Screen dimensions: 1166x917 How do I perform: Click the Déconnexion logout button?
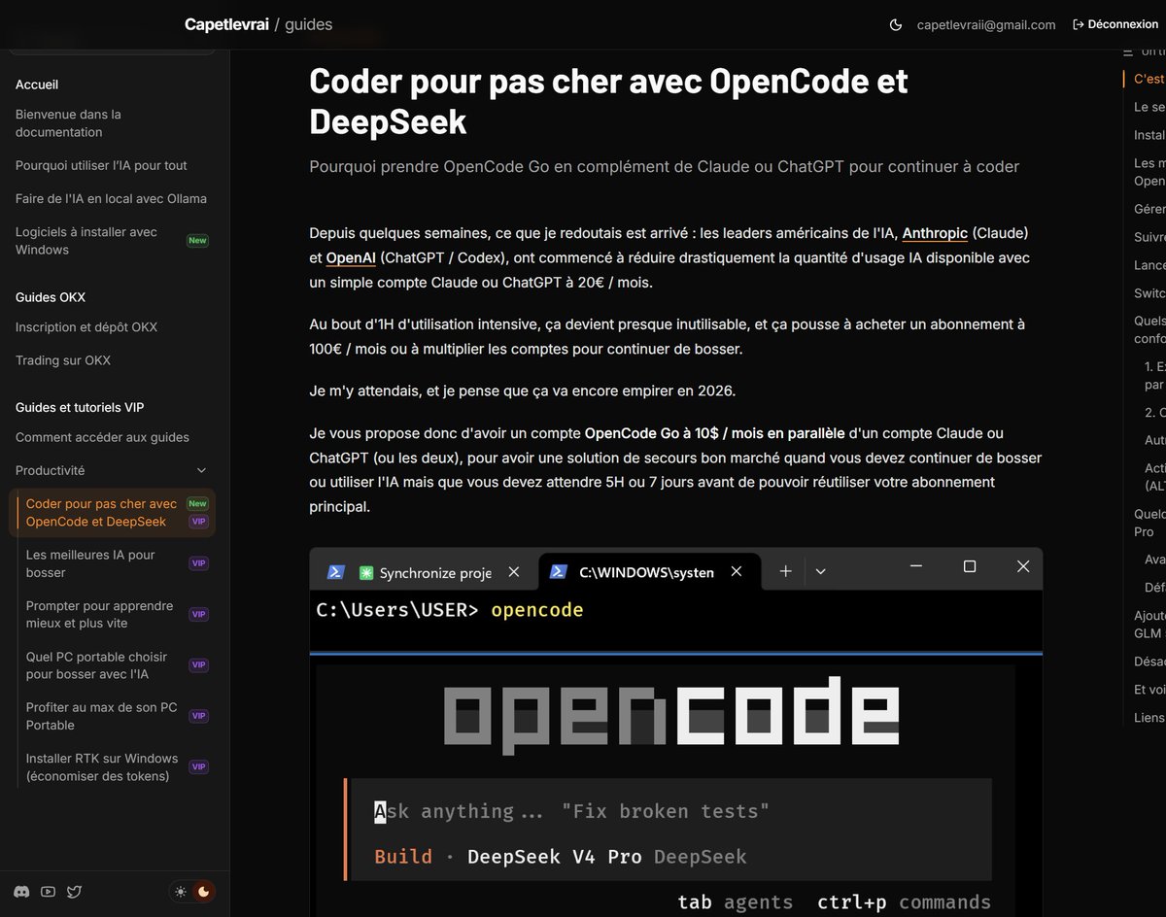click(1115, 24)
